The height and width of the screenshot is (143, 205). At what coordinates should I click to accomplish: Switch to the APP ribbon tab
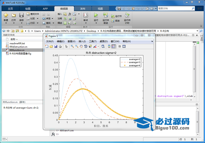tap(45, 9)
